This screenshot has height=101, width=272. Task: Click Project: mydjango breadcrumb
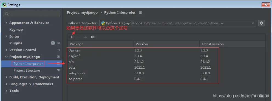(x=82, y=13)
